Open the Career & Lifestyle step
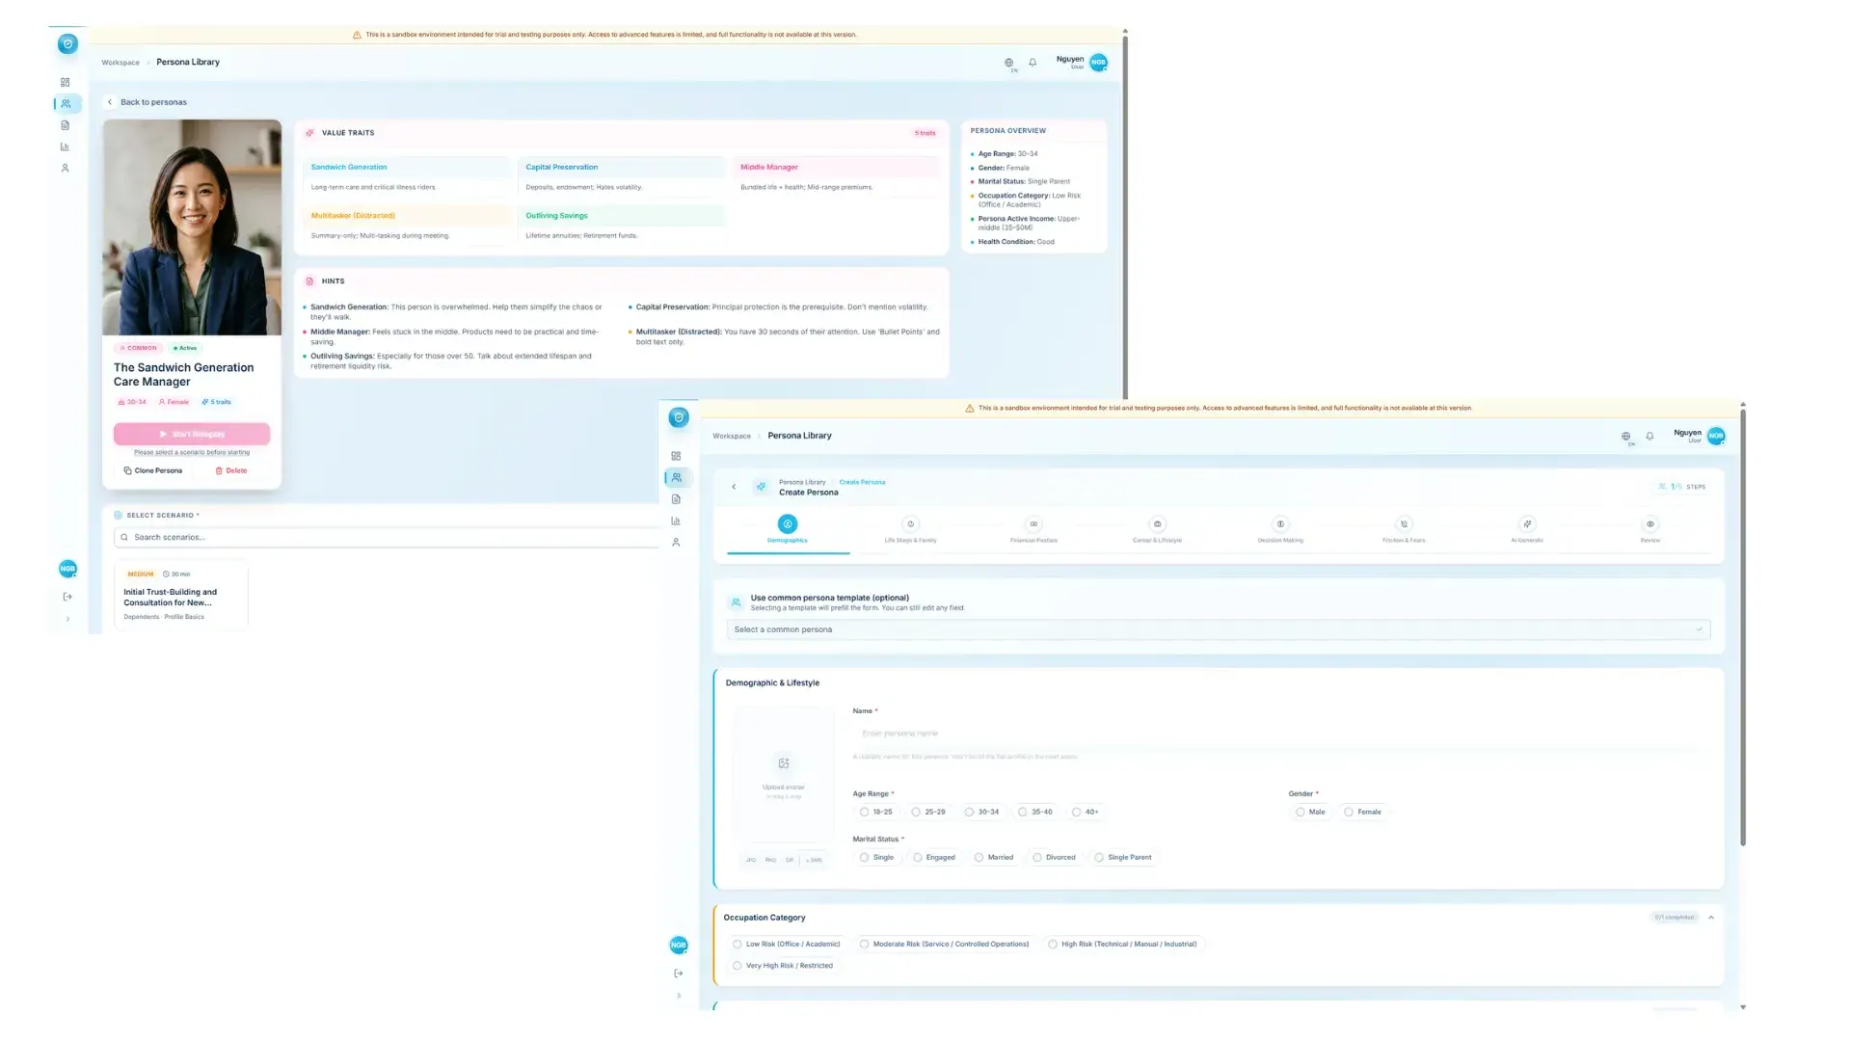This screenshot has height=1041, width=1851. tap(1157, 530)
